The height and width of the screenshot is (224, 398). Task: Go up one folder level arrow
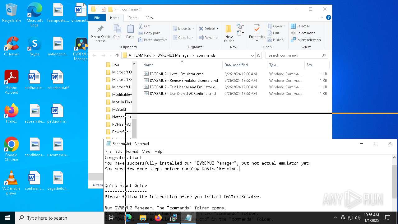pyautogui.click(x=117, y=55)
